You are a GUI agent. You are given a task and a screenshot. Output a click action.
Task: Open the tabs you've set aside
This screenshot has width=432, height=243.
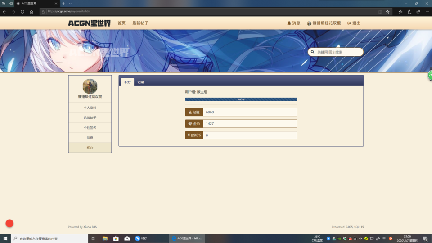coord(4,4)
